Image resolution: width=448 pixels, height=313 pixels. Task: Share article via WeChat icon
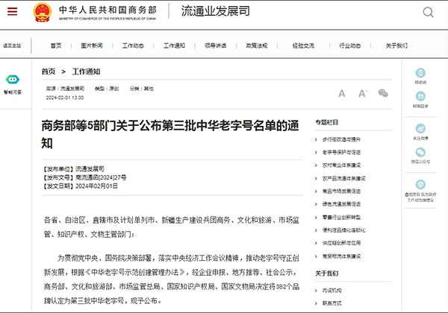383,93
